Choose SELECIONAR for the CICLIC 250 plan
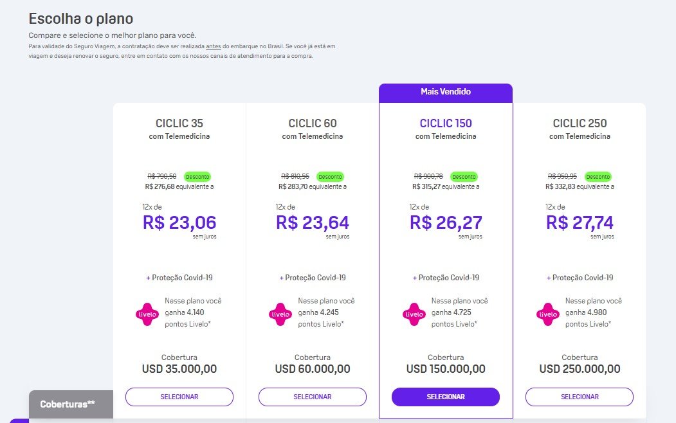676x423 pixels. pyautogui.click(x=580, y=397)
